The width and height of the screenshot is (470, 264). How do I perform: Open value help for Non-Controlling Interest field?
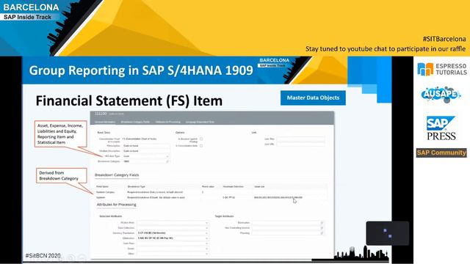(x=322, y=228)
